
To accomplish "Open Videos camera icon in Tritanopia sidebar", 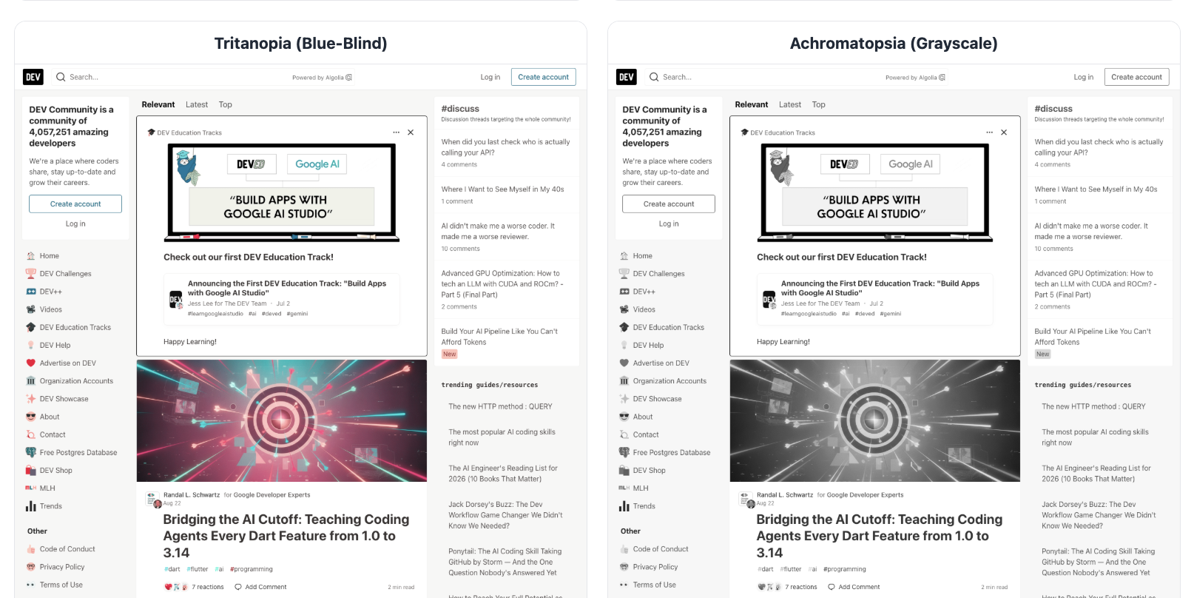I will pyautogui.click(x=31, y=309).
